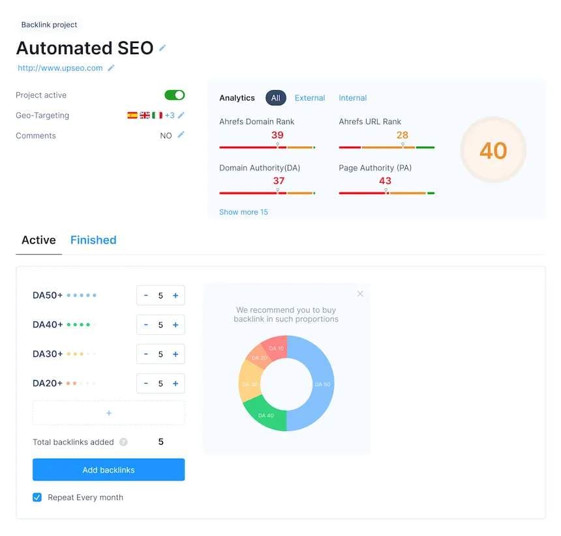Close the backlink proportions recommendation panel
Image resolution: width=561 pixels, height=536 pixels.
pyautogui.click(x=360, y=294)
